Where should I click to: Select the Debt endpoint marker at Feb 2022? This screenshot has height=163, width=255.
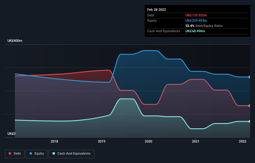click(250, 106)
